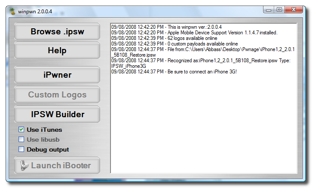Select log line '0 custom payloads available online'

tap(174, 43)
